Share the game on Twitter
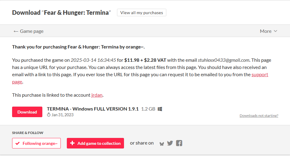 [x=170, y=143]
